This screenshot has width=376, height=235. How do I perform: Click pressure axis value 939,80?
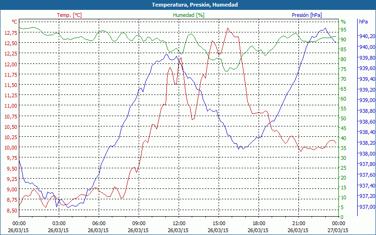pos(367,57)
